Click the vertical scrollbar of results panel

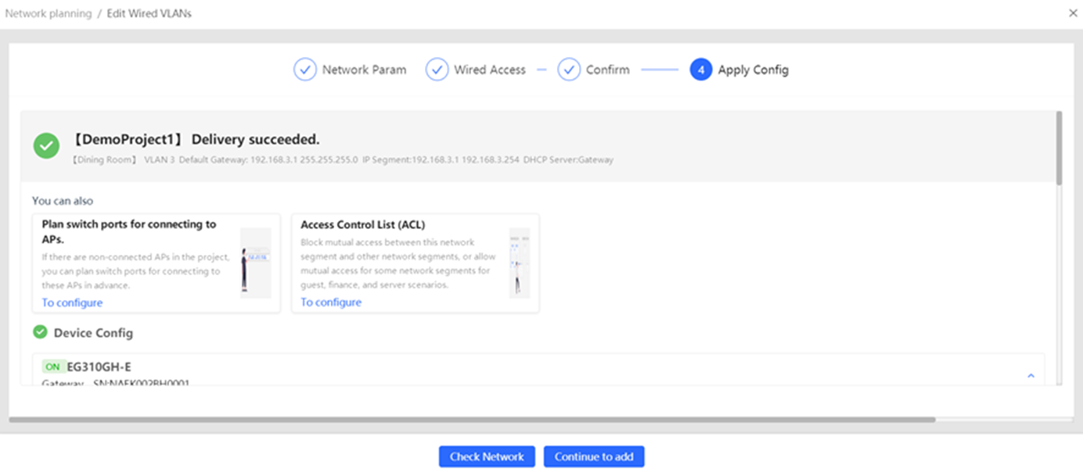1060,149
